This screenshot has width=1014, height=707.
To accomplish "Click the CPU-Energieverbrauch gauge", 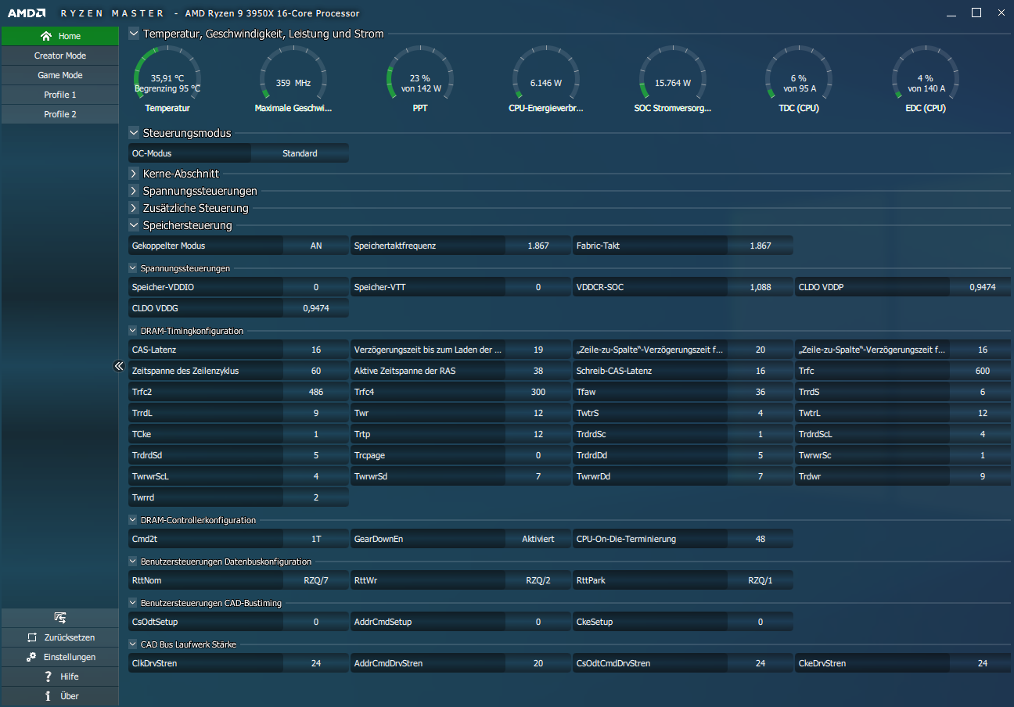I will pyautogui.click(x=546, y=80).
